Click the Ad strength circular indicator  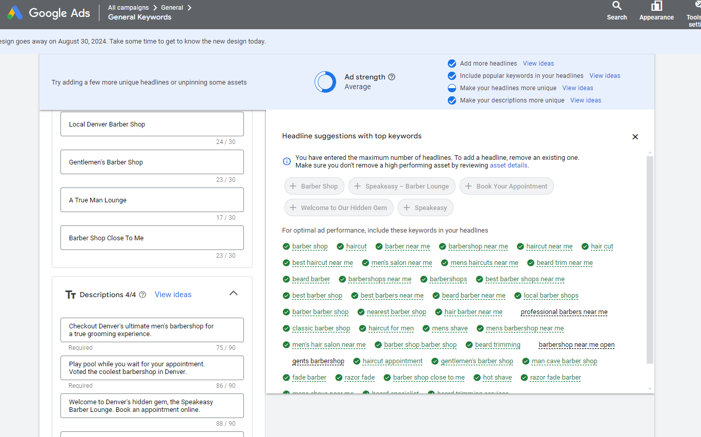tap(325, 82)
